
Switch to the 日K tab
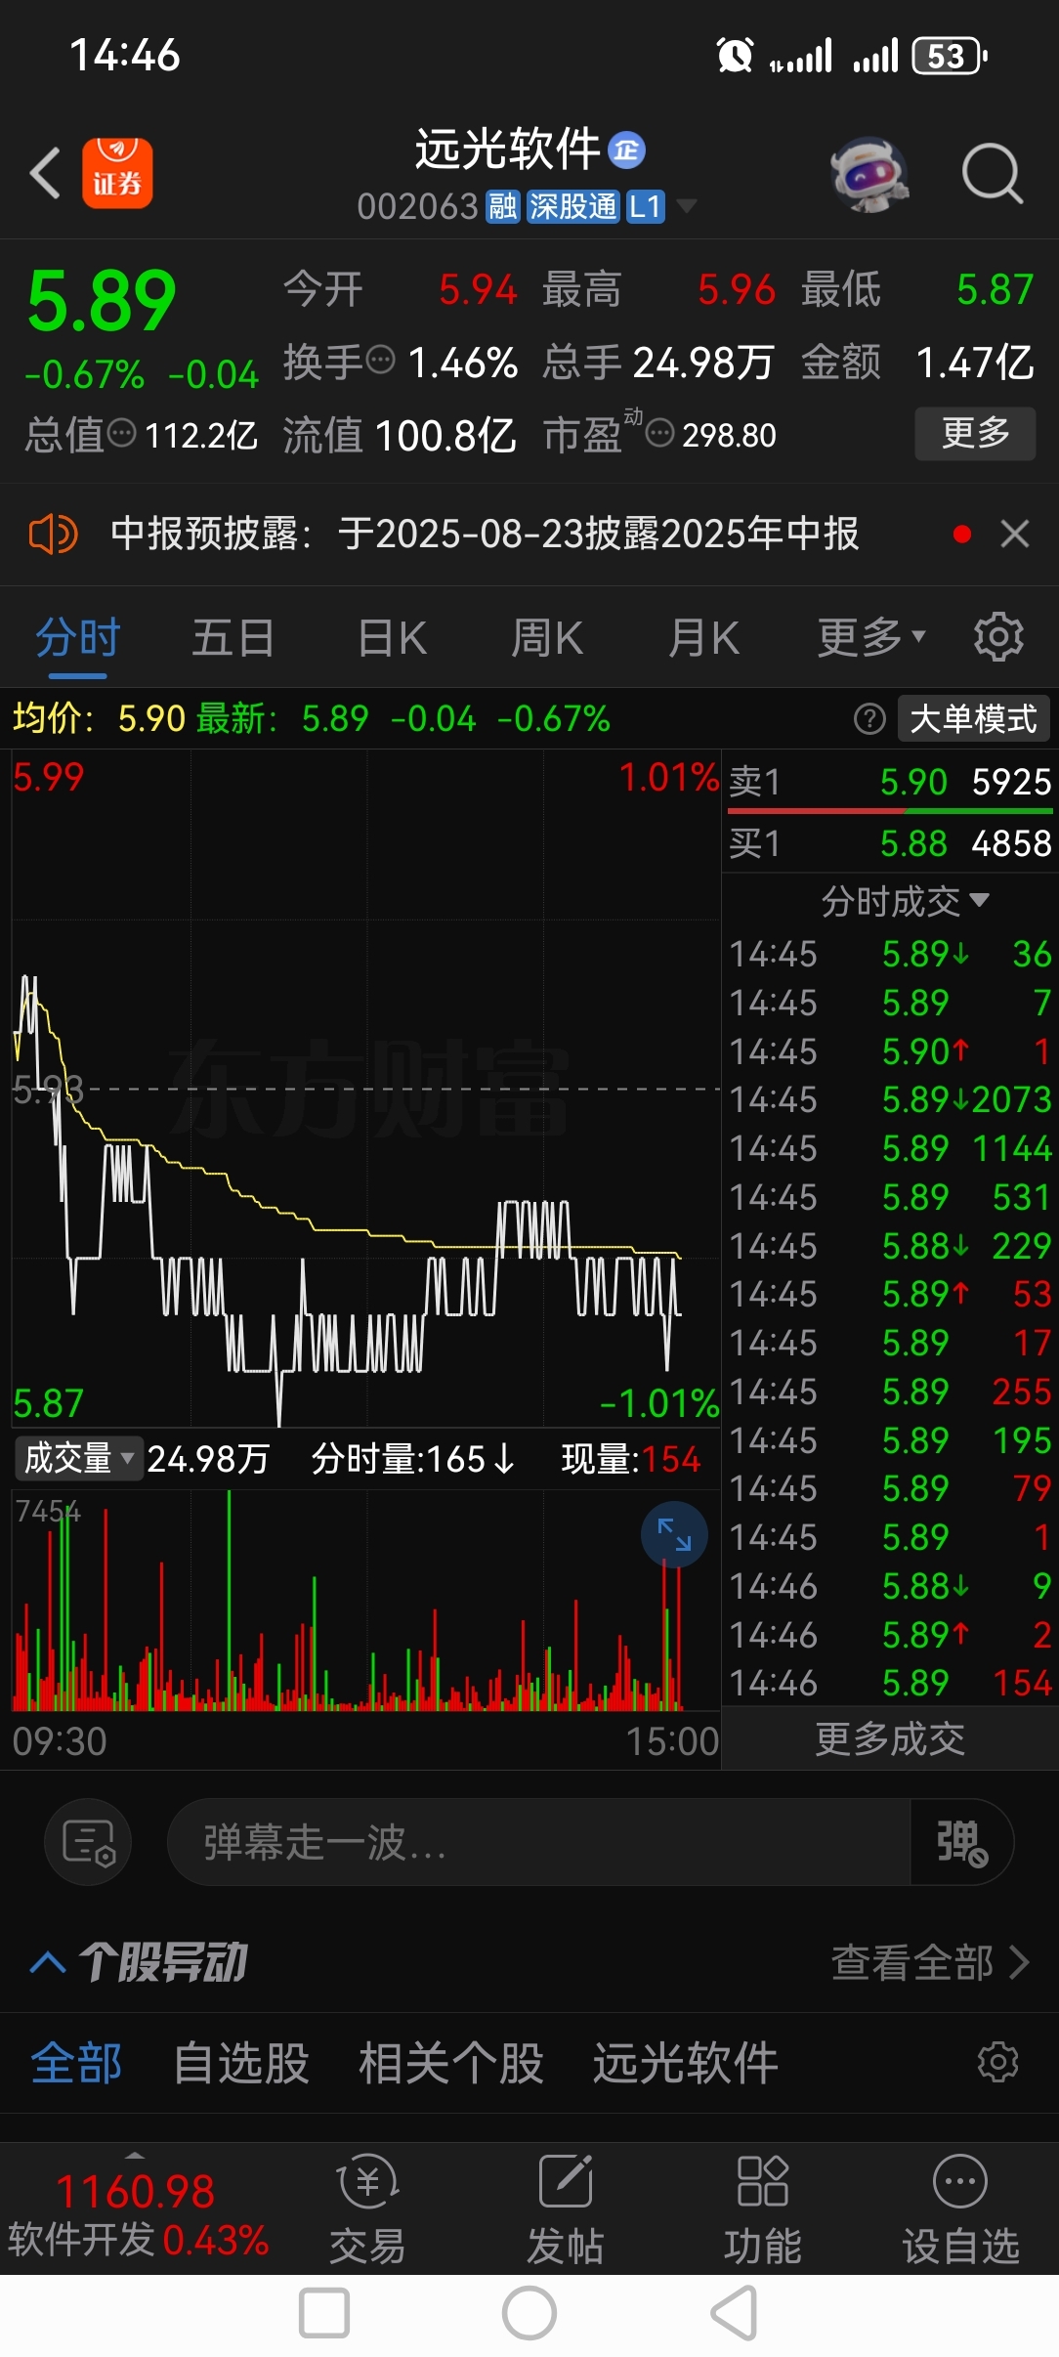(x=392, y=639)
